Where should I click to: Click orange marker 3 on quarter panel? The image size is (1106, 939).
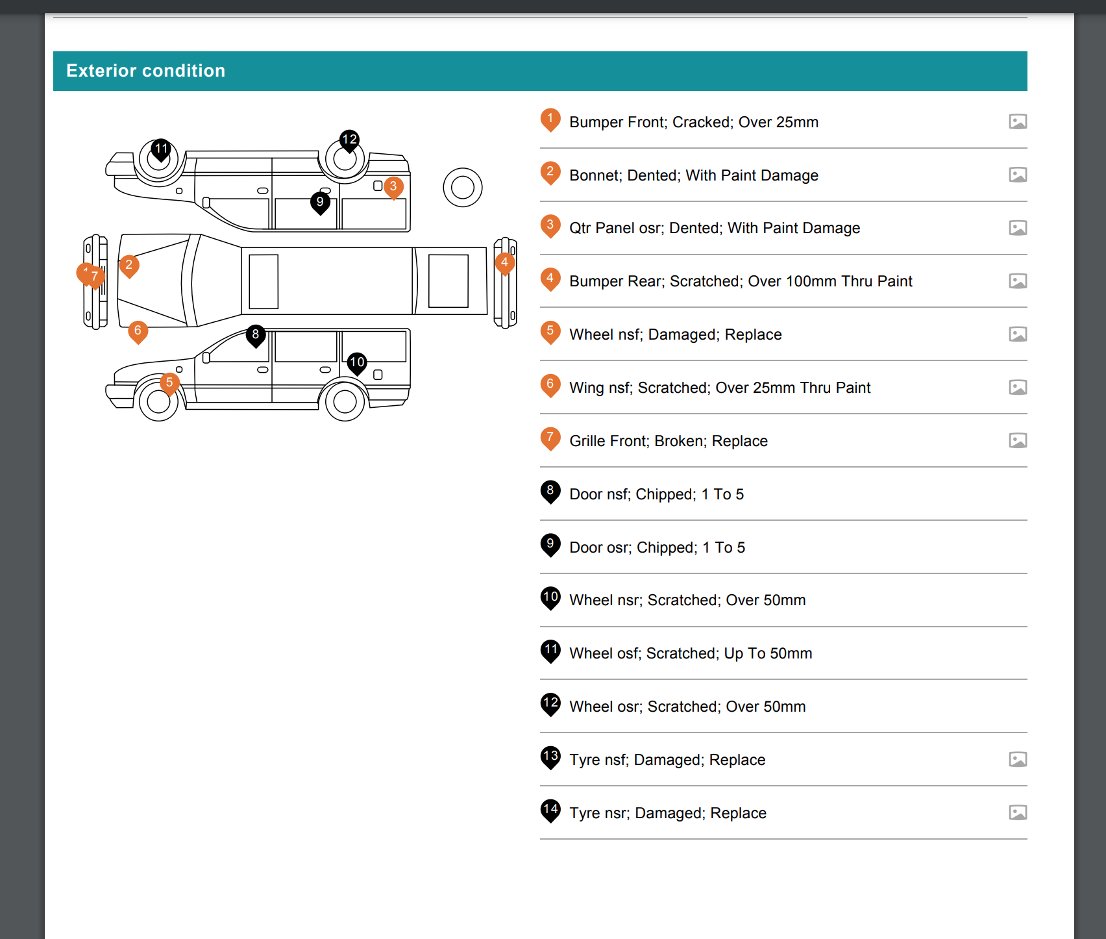[x=393, y=187]
